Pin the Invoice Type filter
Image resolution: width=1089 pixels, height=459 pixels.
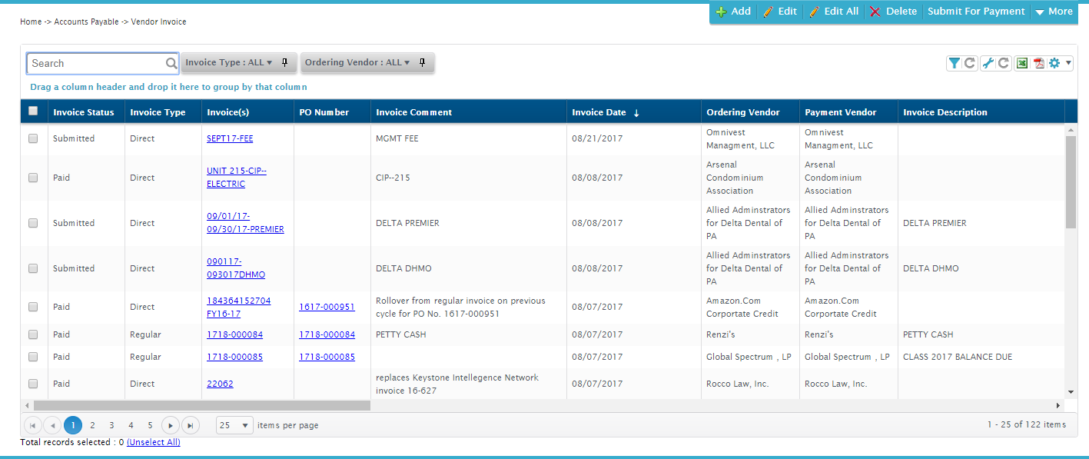coord(284,62)
